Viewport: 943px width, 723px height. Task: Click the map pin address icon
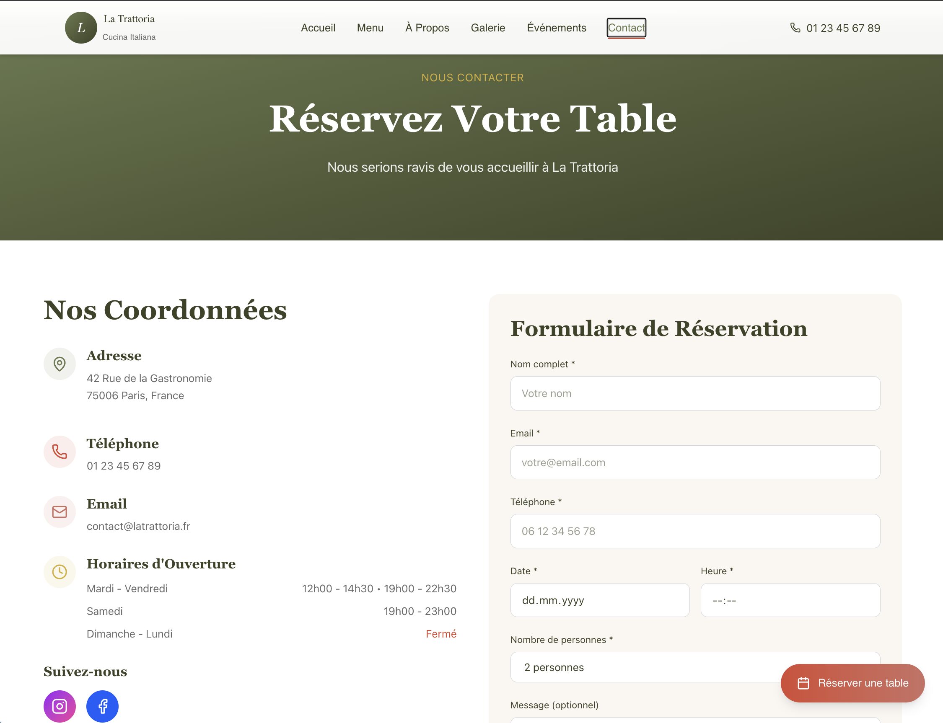[x=60, y=364]
